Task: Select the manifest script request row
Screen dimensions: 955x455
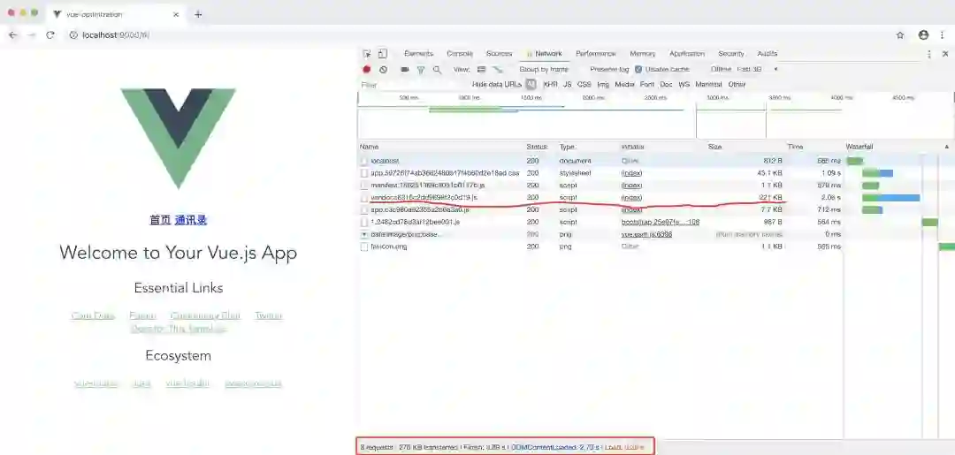Action: tap(600, 185)
